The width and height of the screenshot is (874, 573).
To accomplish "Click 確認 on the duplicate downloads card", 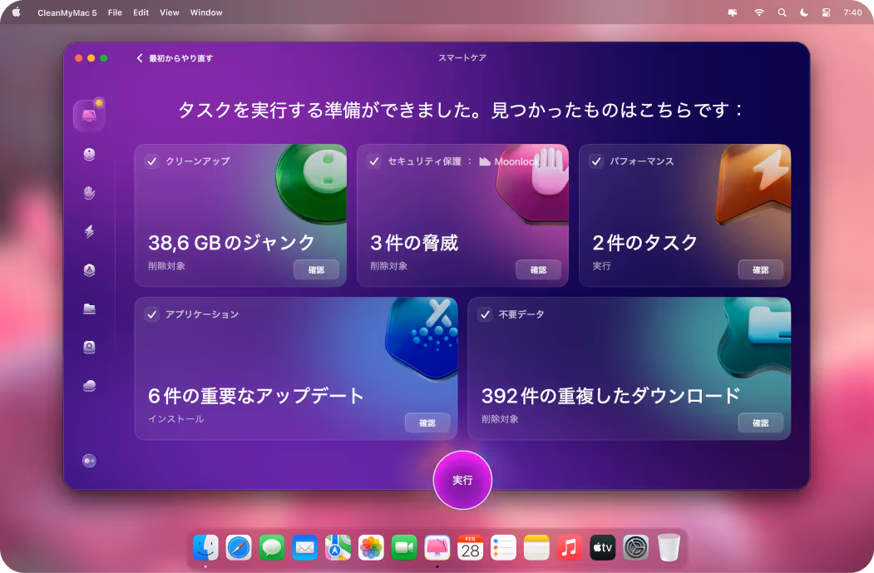I will pyautogui.click(x=760, y=423).
